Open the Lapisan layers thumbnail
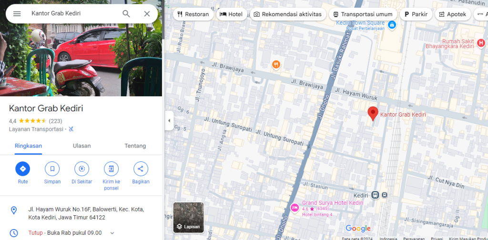The width and height of the screenshot is (488, 240). point(189,218)
